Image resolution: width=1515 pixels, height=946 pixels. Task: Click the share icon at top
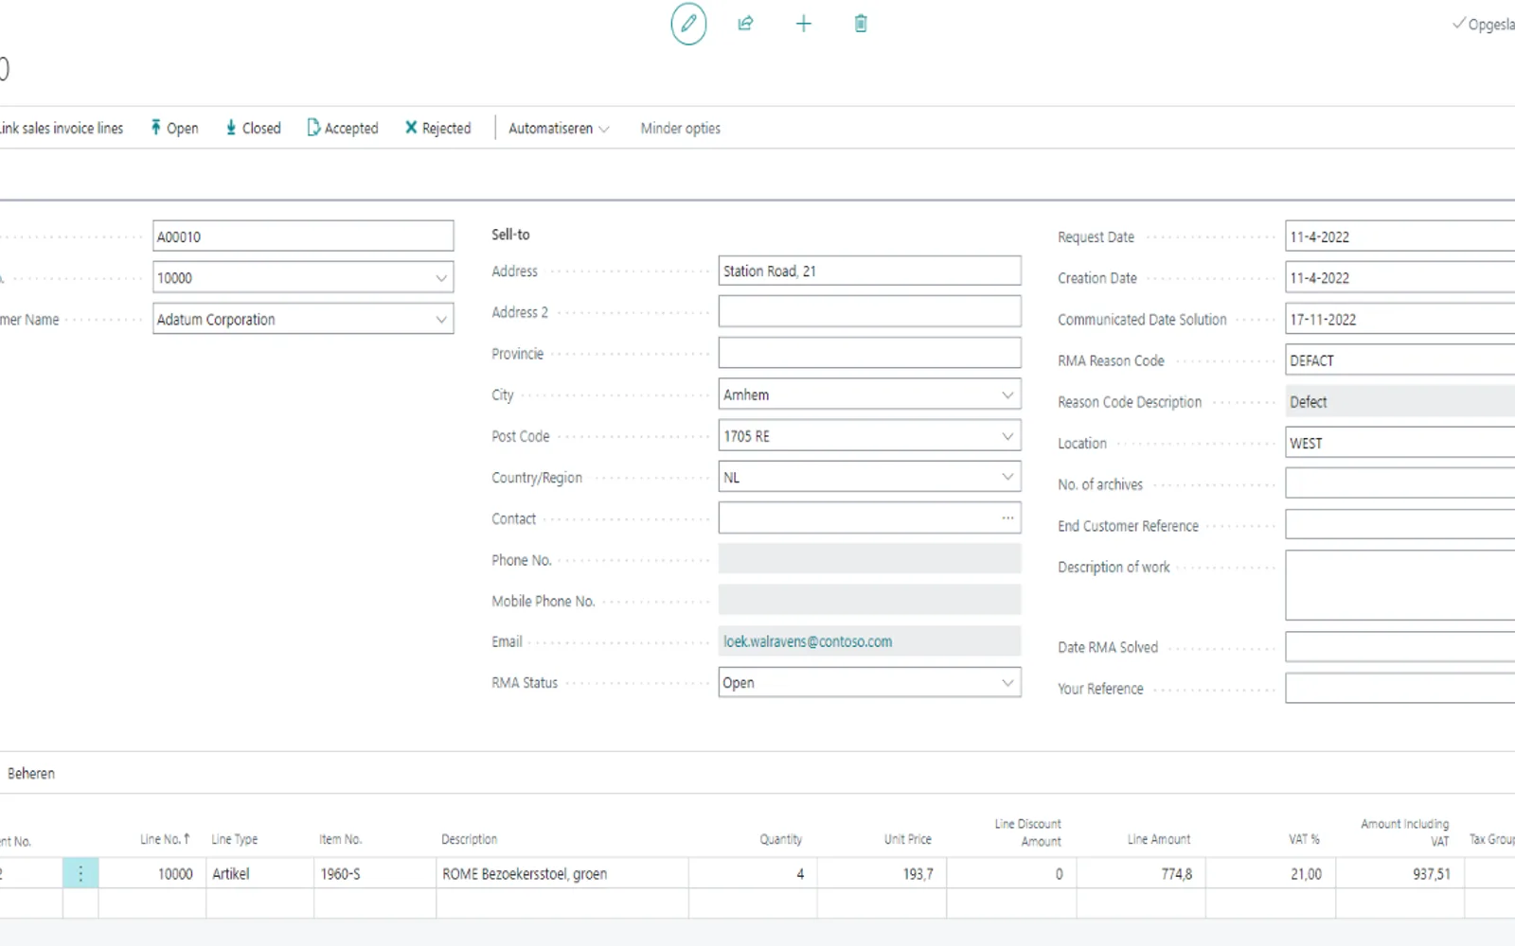pos(745,24)
